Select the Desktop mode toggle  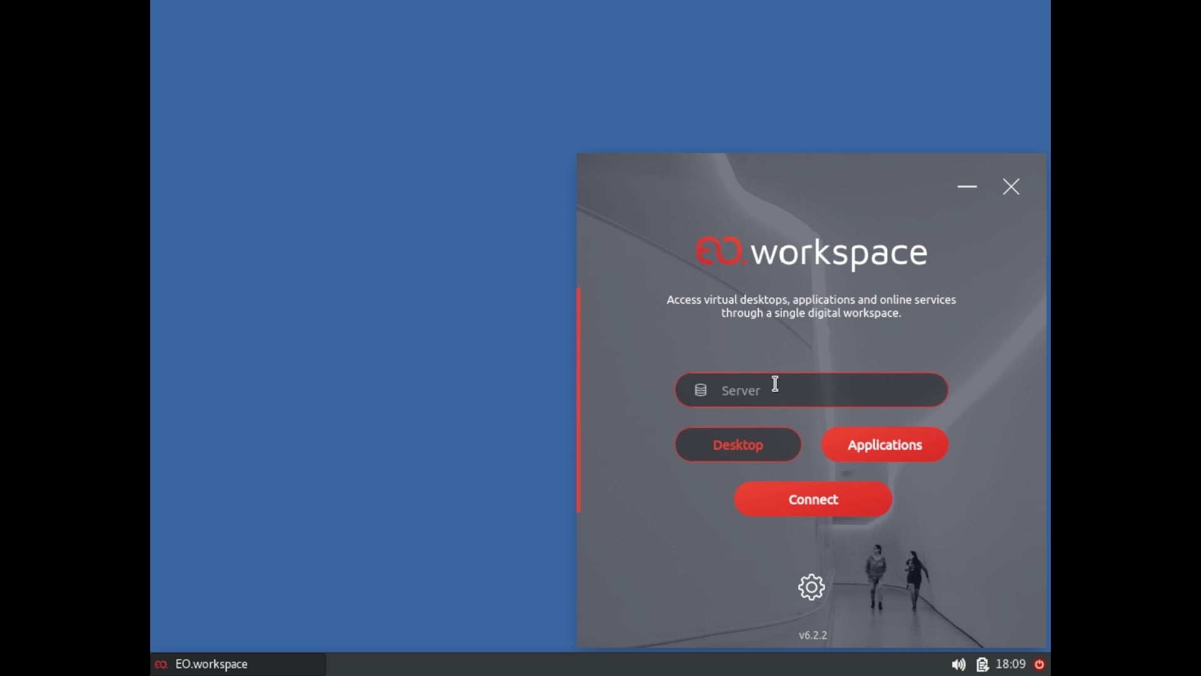[738, 445]
